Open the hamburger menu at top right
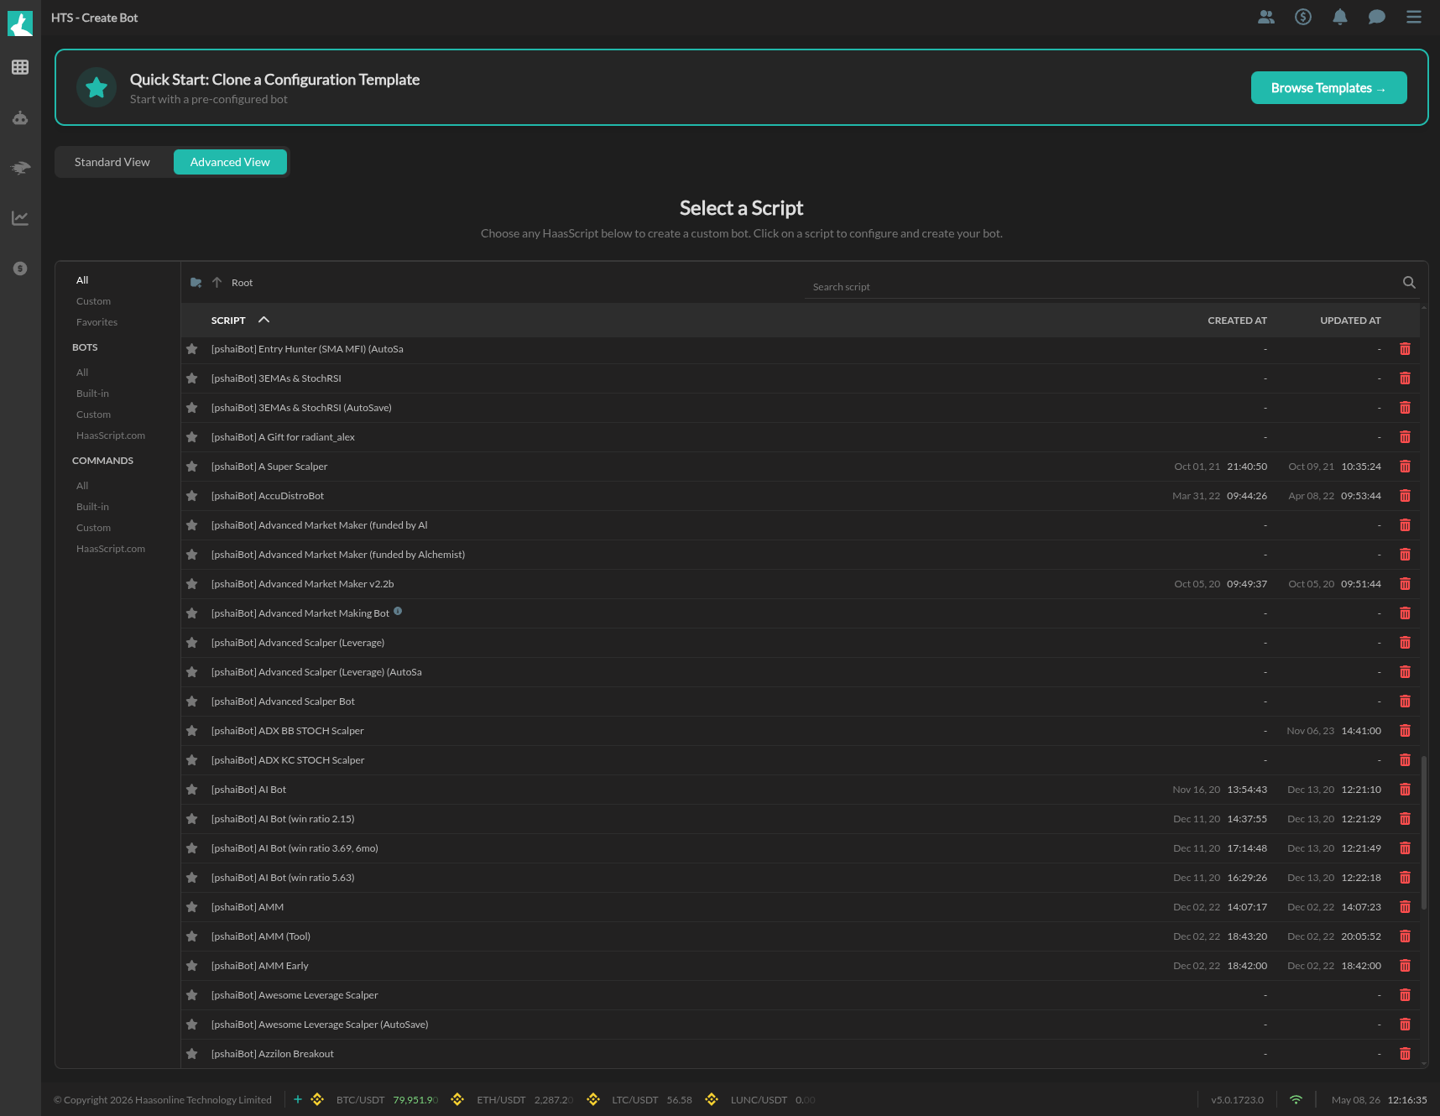The height and width of the screenshot is (1116, 1440). click(1413, 17)
